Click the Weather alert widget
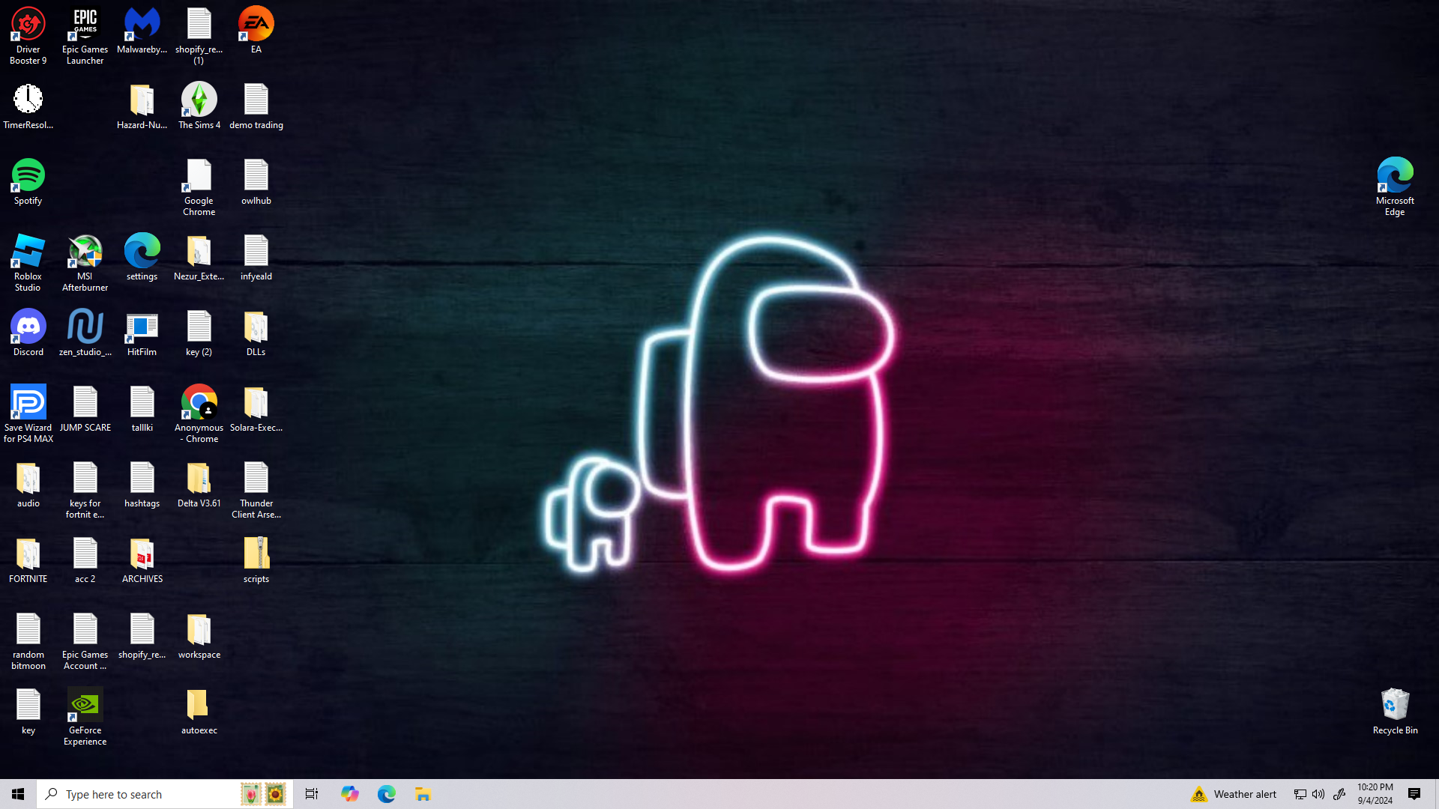 click(1234, 794)
